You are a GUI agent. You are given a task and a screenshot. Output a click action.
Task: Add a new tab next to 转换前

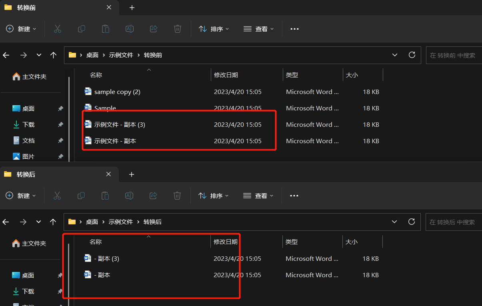click(x=132, y=8)
